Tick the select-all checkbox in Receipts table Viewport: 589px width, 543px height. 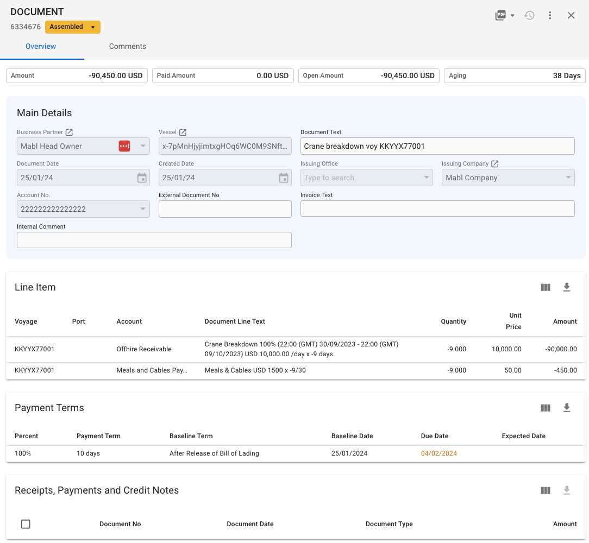26,524
